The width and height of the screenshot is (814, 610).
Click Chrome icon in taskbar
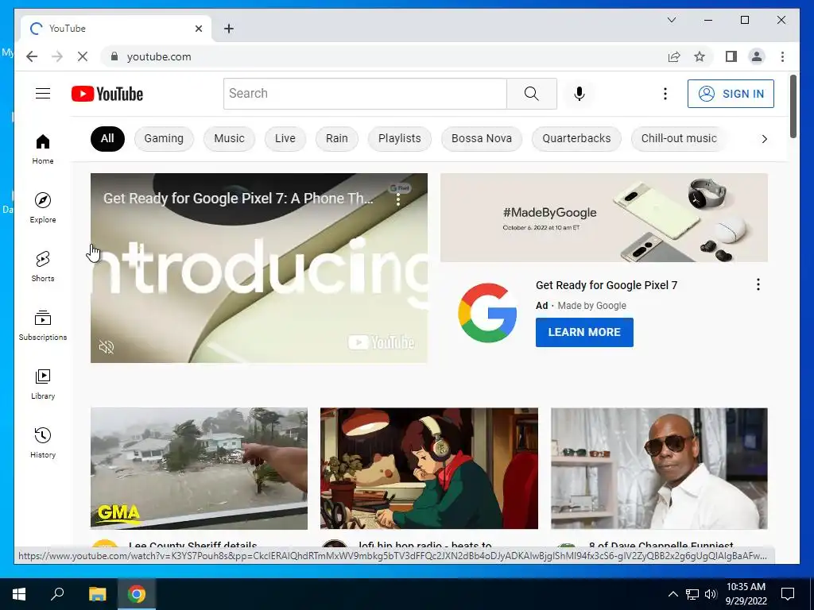[x=137, y=594]
